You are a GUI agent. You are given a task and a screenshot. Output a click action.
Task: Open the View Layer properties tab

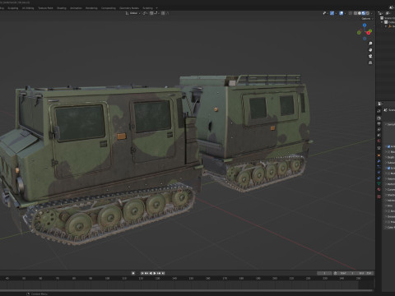tap(379, 129)
